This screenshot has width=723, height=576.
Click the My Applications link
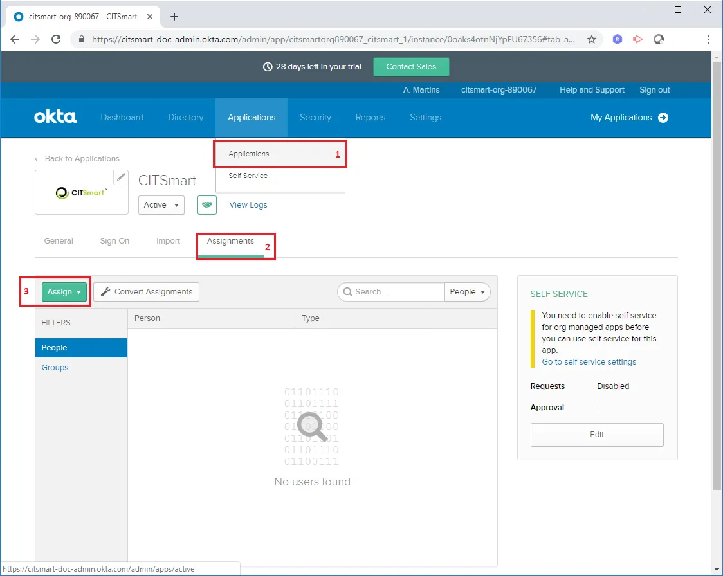[x=621, y=118]
